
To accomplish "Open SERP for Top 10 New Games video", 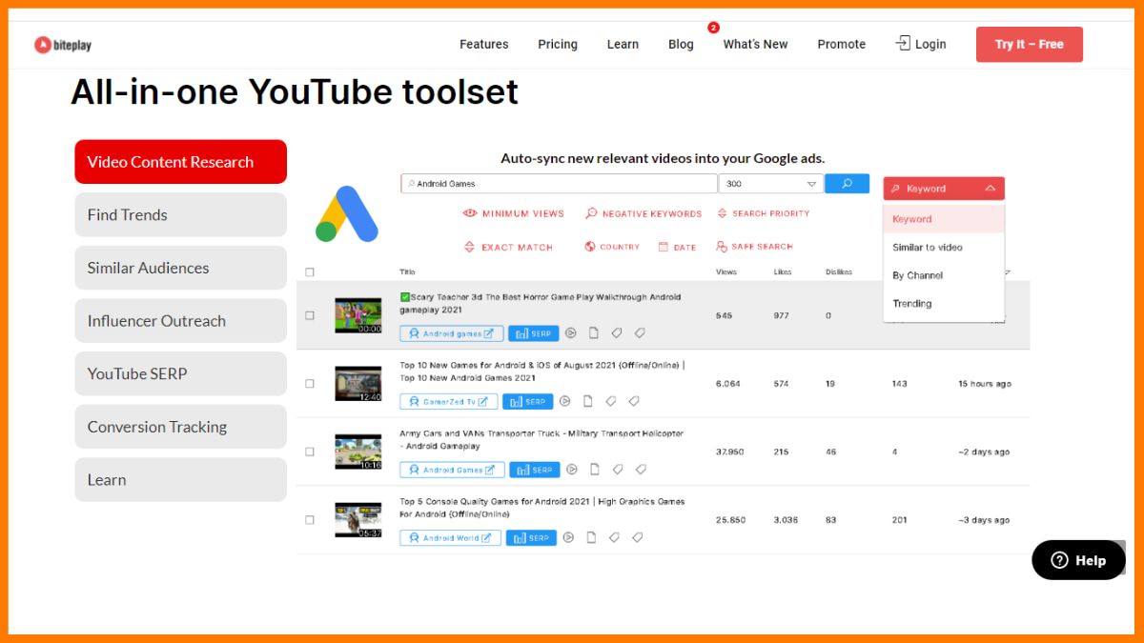I will tap(527, 402).
